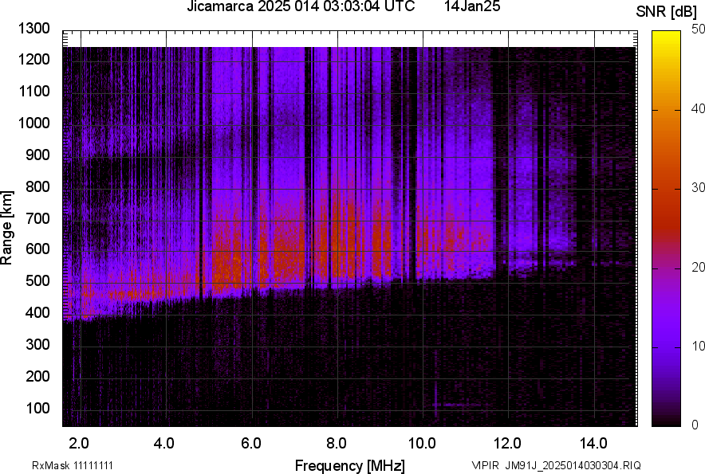Click the range tick label '100'
The height and width of the screenshot is (474, 705).
[37, 408]
